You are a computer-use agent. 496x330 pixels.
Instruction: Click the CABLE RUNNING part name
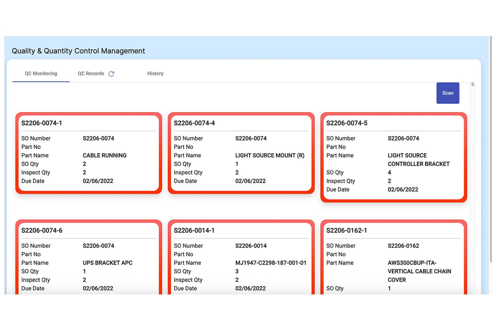coord(104,155)
